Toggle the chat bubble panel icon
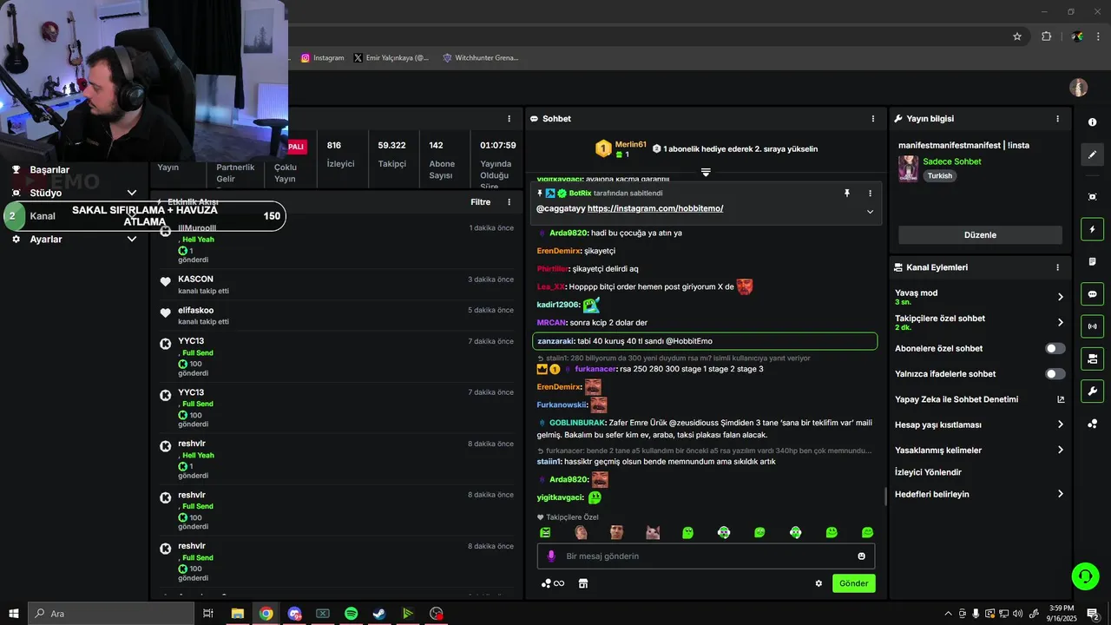1111x625 pixels. [x=1092, y=294]
